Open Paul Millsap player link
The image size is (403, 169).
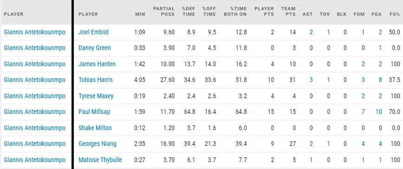pyautogui.click(x=94, y=112)
